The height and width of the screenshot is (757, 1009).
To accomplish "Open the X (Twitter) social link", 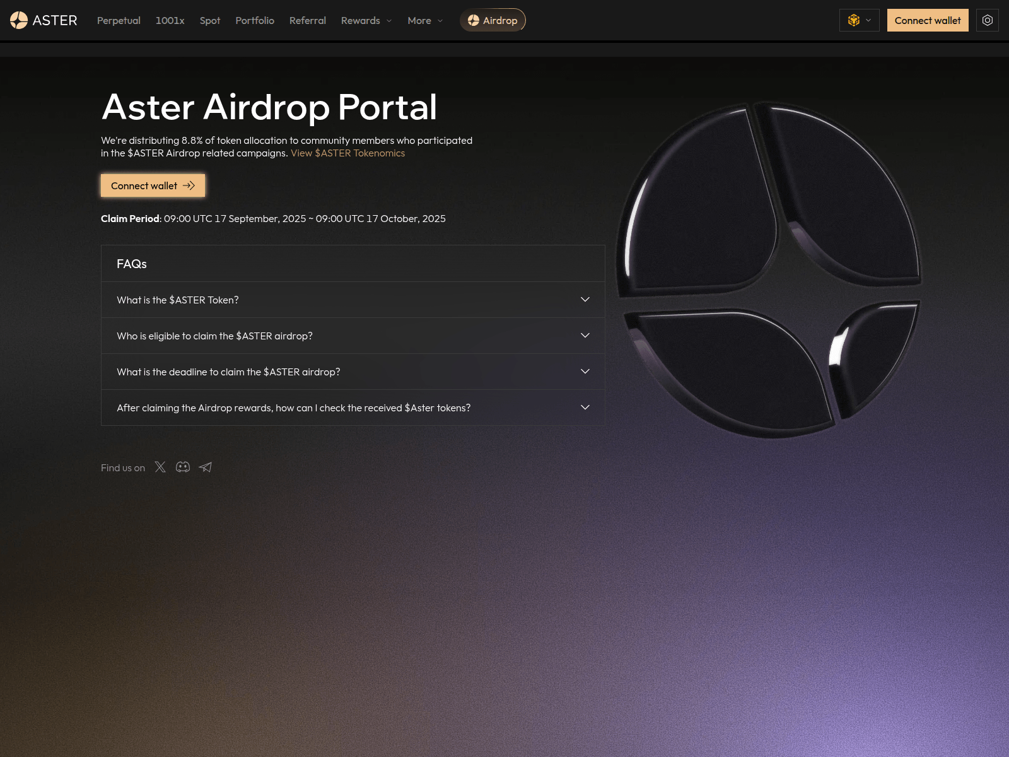I will [x=160, y=467].
